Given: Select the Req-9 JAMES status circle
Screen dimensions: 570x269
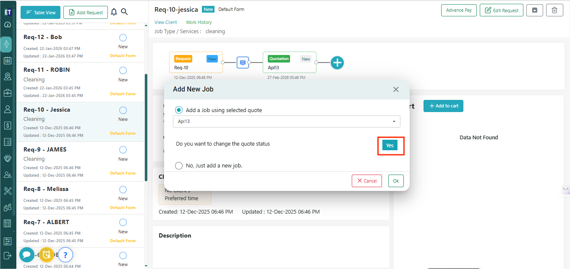Looking at the screenshot, I should point(123,150).
